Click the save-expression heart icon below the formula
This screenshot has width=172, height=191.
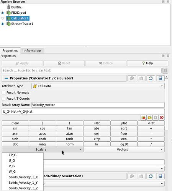tap(144, 118)
